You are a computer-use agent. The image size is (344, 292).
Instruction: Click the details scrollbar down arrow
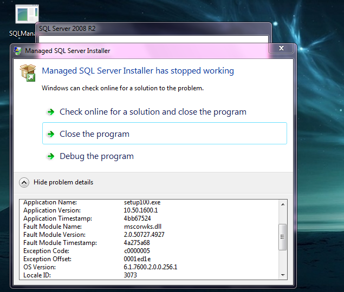tap(283, 275)
